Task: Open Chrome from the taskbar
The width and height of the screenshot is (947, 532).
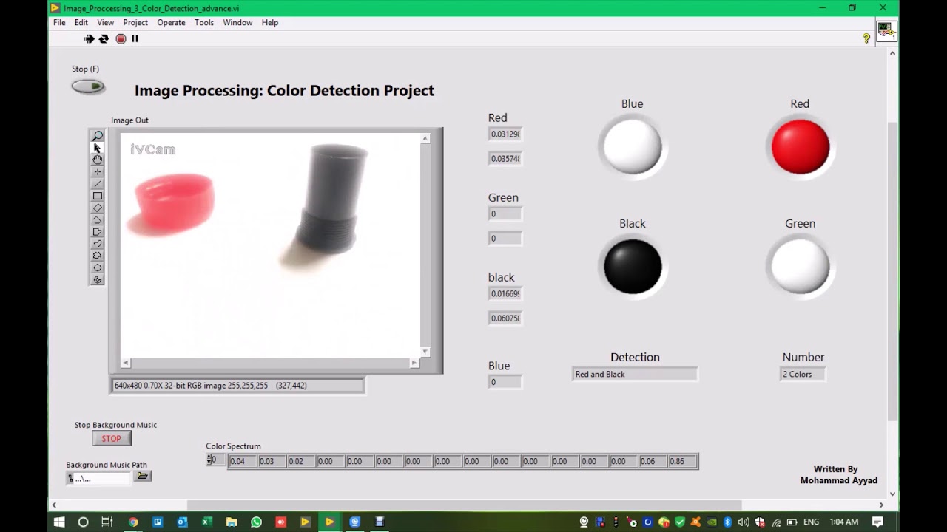Action: [133, 522]
